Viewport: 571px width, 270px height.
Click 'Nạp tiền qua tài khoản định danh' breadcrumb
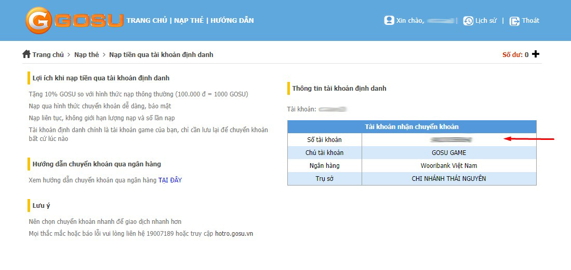[x=161, y=55]
